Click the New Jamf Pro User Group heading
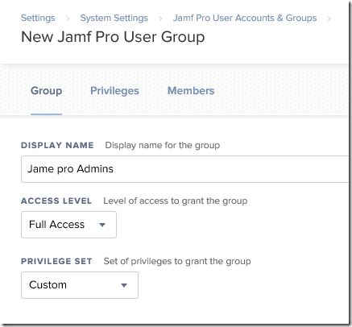Image resolution: width=352 pixels, height=327 pixels. tap(113, 37)
